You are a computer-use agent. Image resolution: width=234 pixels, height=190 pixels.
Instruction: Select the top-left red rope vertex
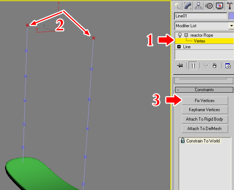point(27,25)
